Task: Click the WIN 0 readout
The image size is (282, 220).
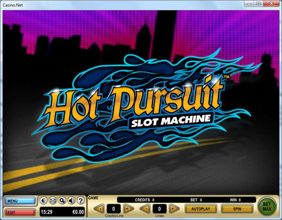Action: pos(235,200)
